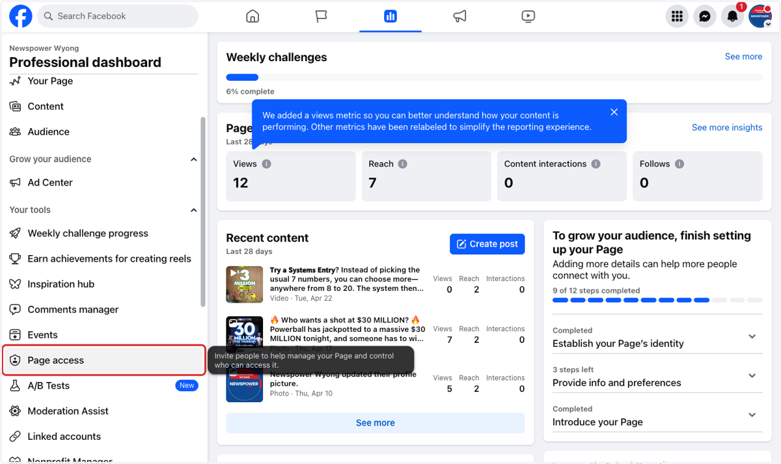This screenshot has height=464, width=781.
Task: Close the views metric tooltip
Action: 614,112
